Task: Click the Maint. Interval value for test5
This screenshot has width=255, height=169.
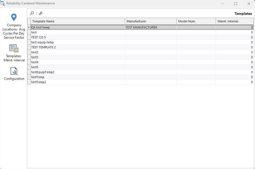Action: pos(234,67)
